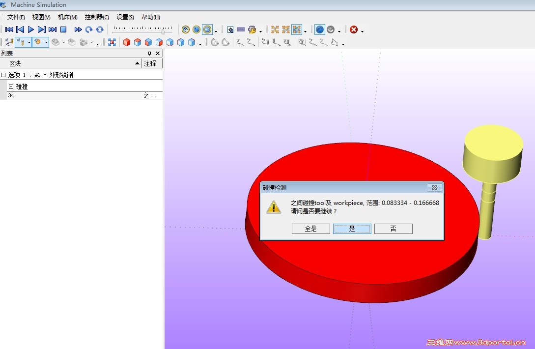
Task: Click the second orange collision-check icon
Action: (286, 29)
